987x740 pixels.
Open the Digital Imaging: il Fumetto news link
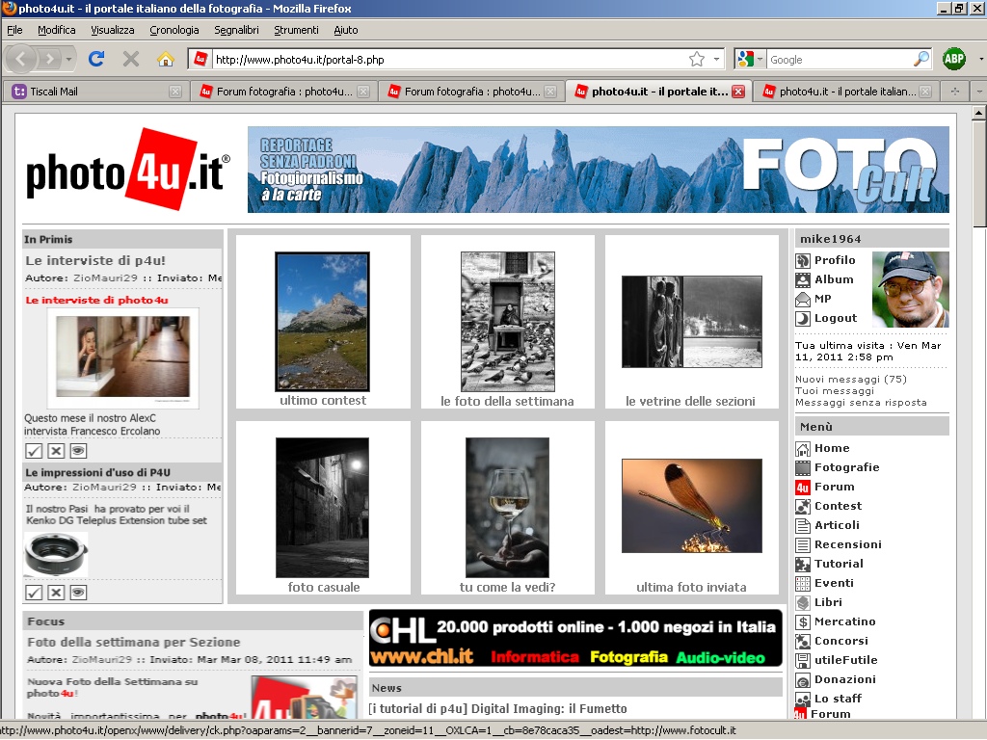498,708
